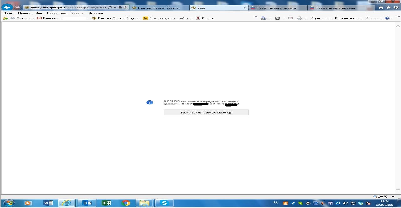Refresh the page using the address bar icon
The height and width of the screenshot is (208, 401).
tap(125, 8)
